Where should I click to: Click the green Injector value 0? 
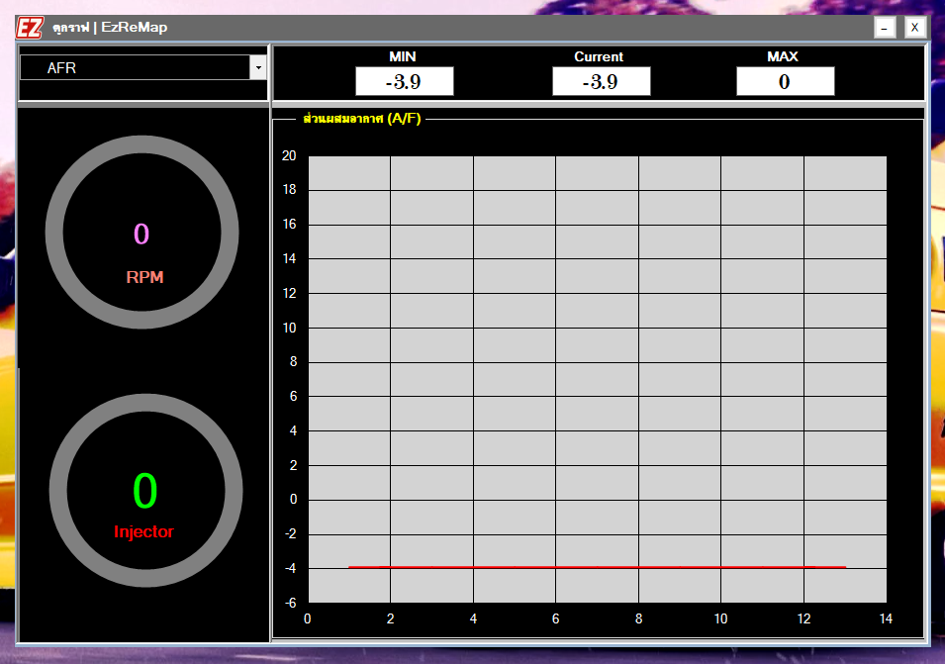pos(145,489)
